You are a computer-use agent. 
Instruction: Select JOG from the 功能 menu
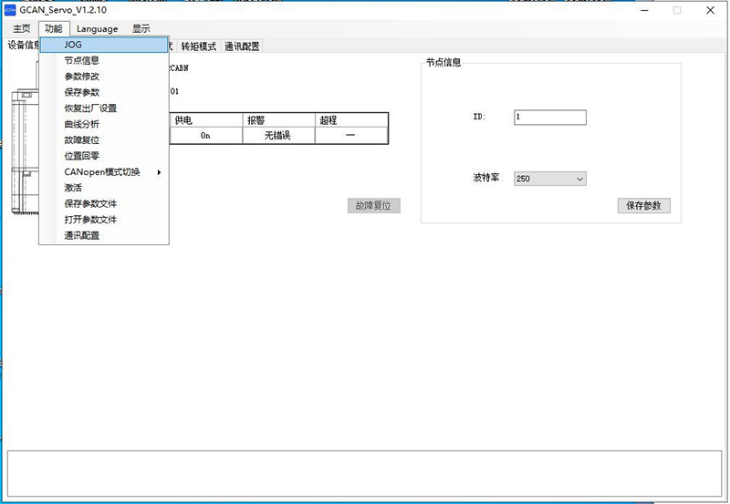[73, 45]
